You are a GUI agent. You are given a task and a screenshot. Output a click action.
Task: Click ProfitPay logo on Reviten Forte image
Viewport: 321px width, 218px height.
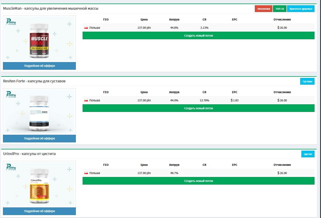[11, 94]
